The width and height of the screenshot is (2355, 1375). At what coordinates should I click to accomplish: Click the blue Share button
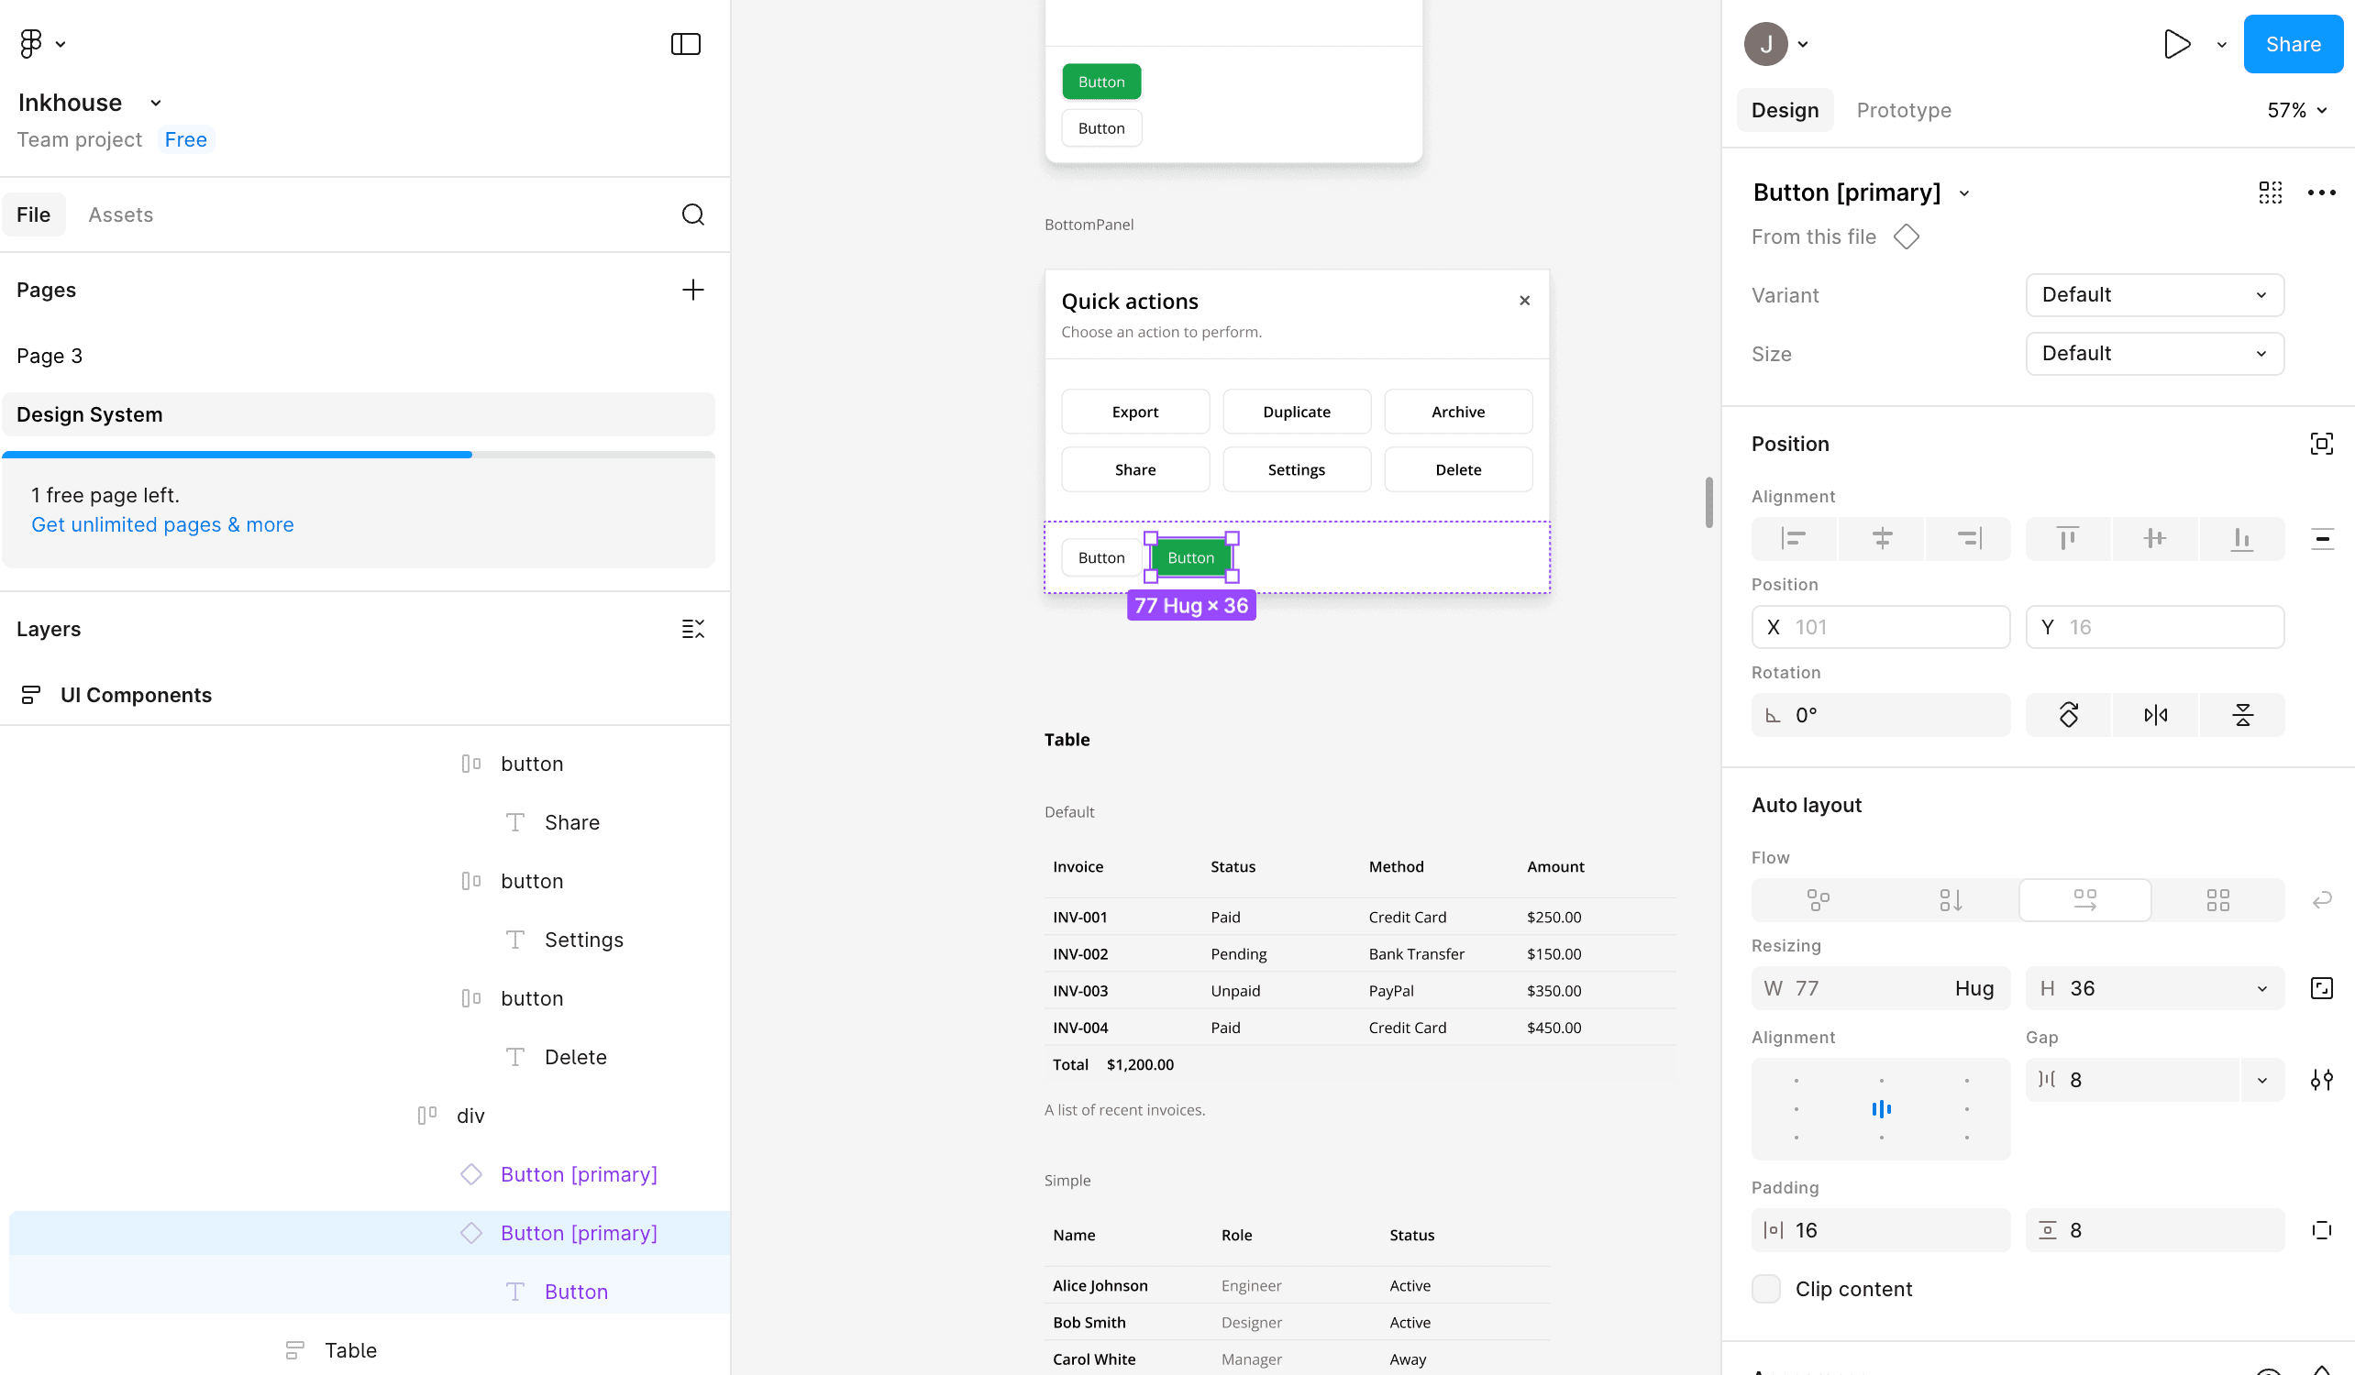(2294, 44)
